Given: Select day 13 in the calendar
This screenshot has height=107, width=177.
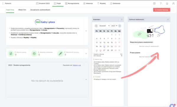Looking at the screenshot, I should [x=104, y=42].
